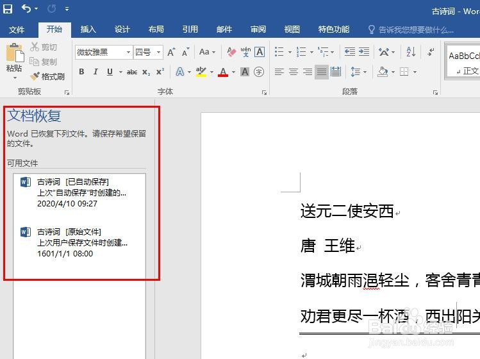
Task: Apply distributed alignment
Action: (x=336, y=72)
